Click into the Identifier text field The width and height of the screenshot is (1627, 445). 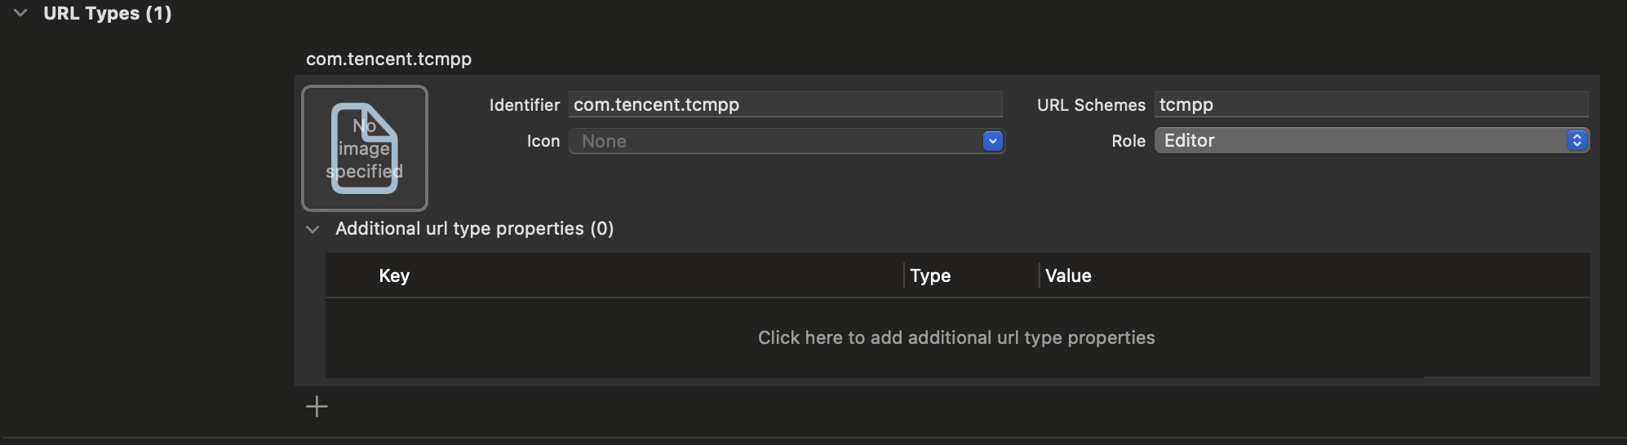point(785,105)
